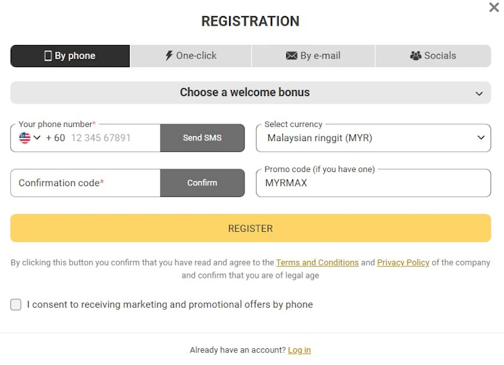
Task: Open the Select currency dropdown
Action: pyautogui.click(x=374, y=138)
